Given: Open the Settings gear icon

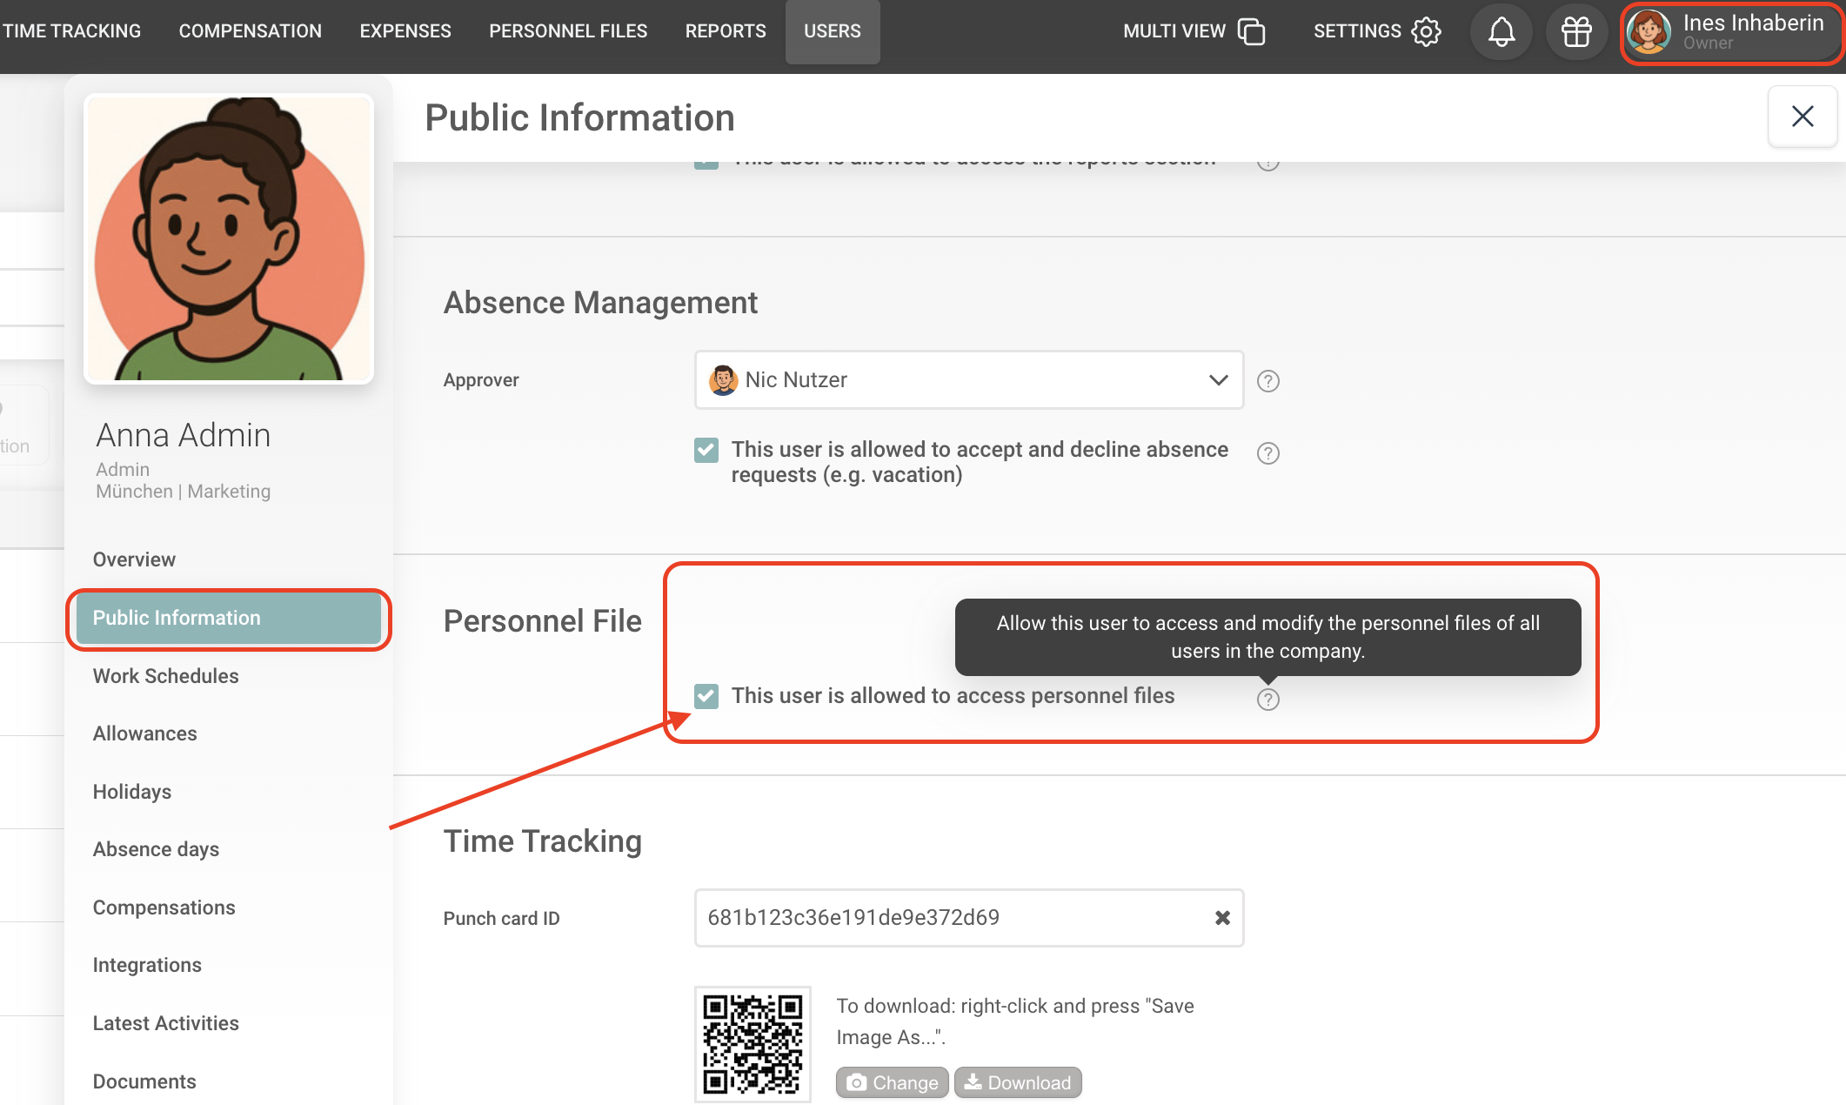Looking at the screenshot, I should pyautogui.click(x=1426, y=31).
